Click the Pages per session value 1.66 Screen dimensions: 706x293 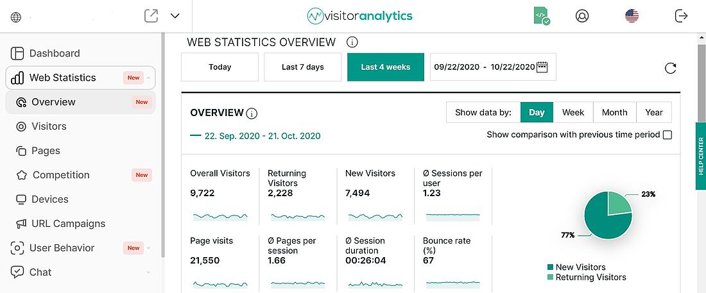pos(277,260)
